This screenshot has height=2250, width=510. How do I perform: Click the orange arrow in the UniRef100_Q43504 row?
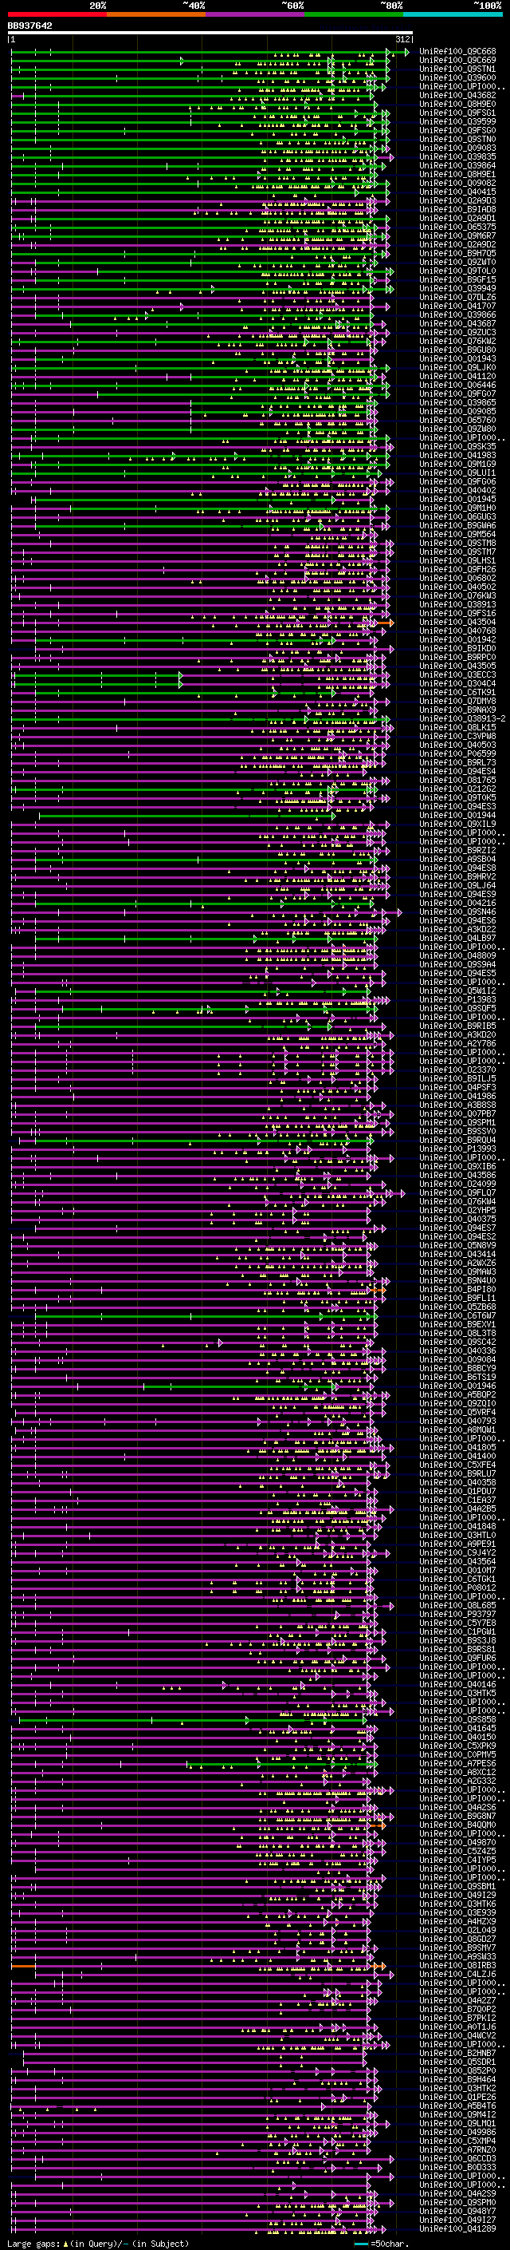[386, 623]
